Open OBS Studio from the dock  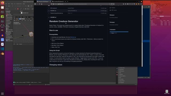point(2,26)
